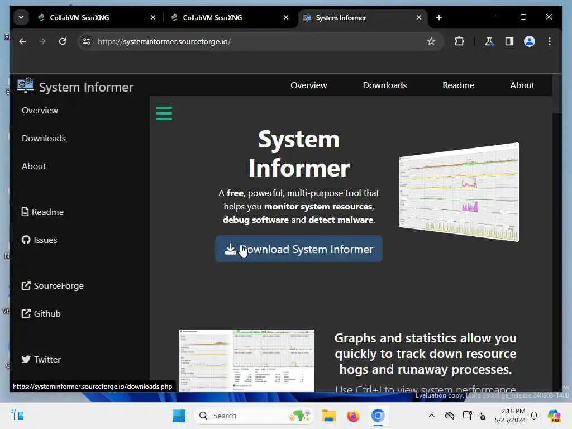Expand the tab search dropdown arrow

tap(21, 17)
